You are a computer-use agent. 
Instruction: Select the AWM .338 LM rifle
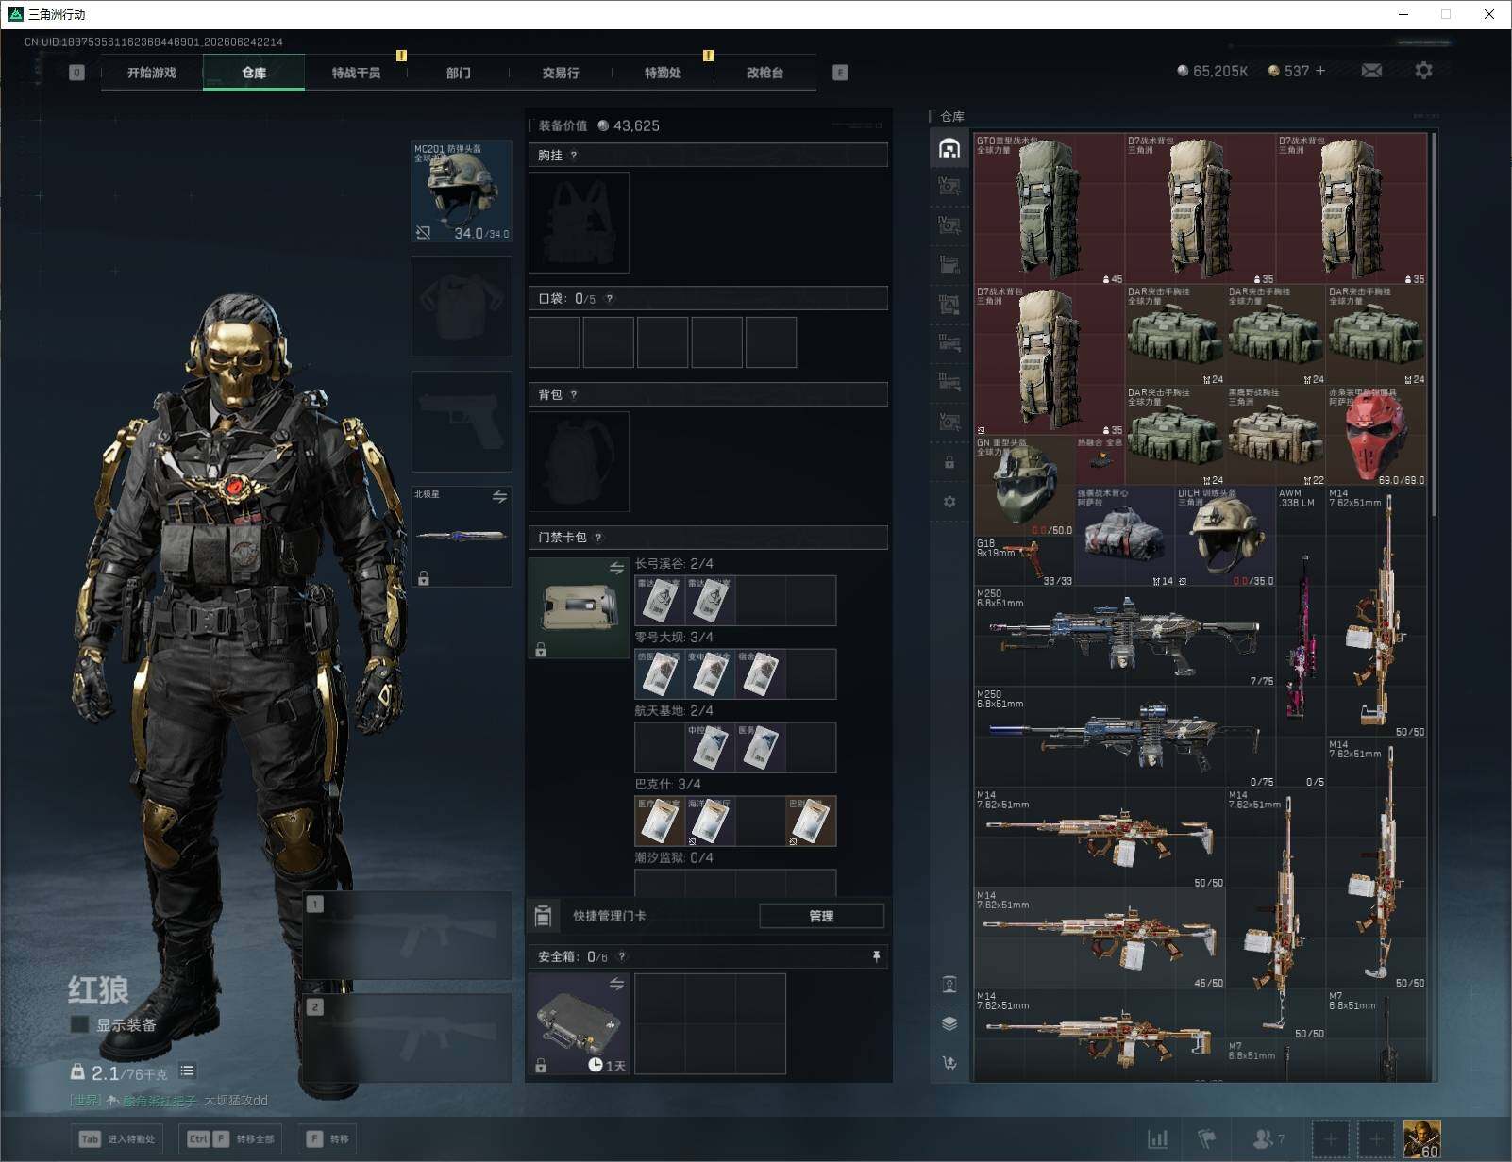pos(1301,637)
